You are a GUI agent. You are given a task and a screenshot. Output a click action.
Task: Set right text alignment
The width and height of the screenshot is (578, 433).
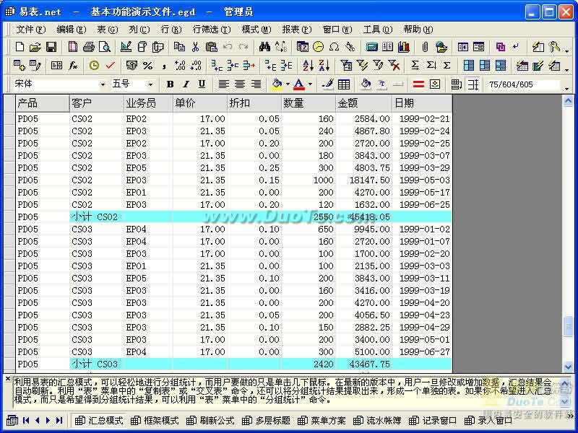pyautogui.click(x=256, y=84)
